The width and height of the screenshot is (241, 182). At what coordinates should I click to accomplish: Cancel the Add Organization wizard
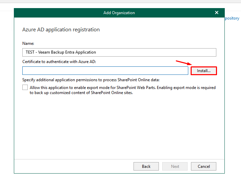pos(203,166)
